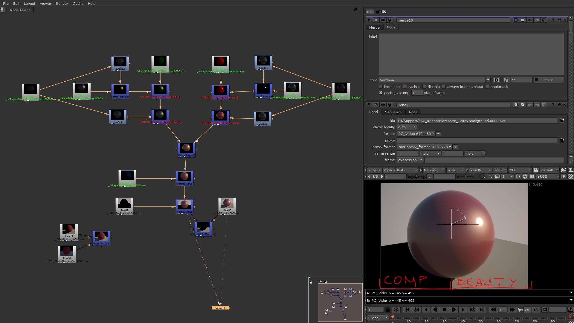Click the proxy file browse folder icon

[x=562, y=140]
